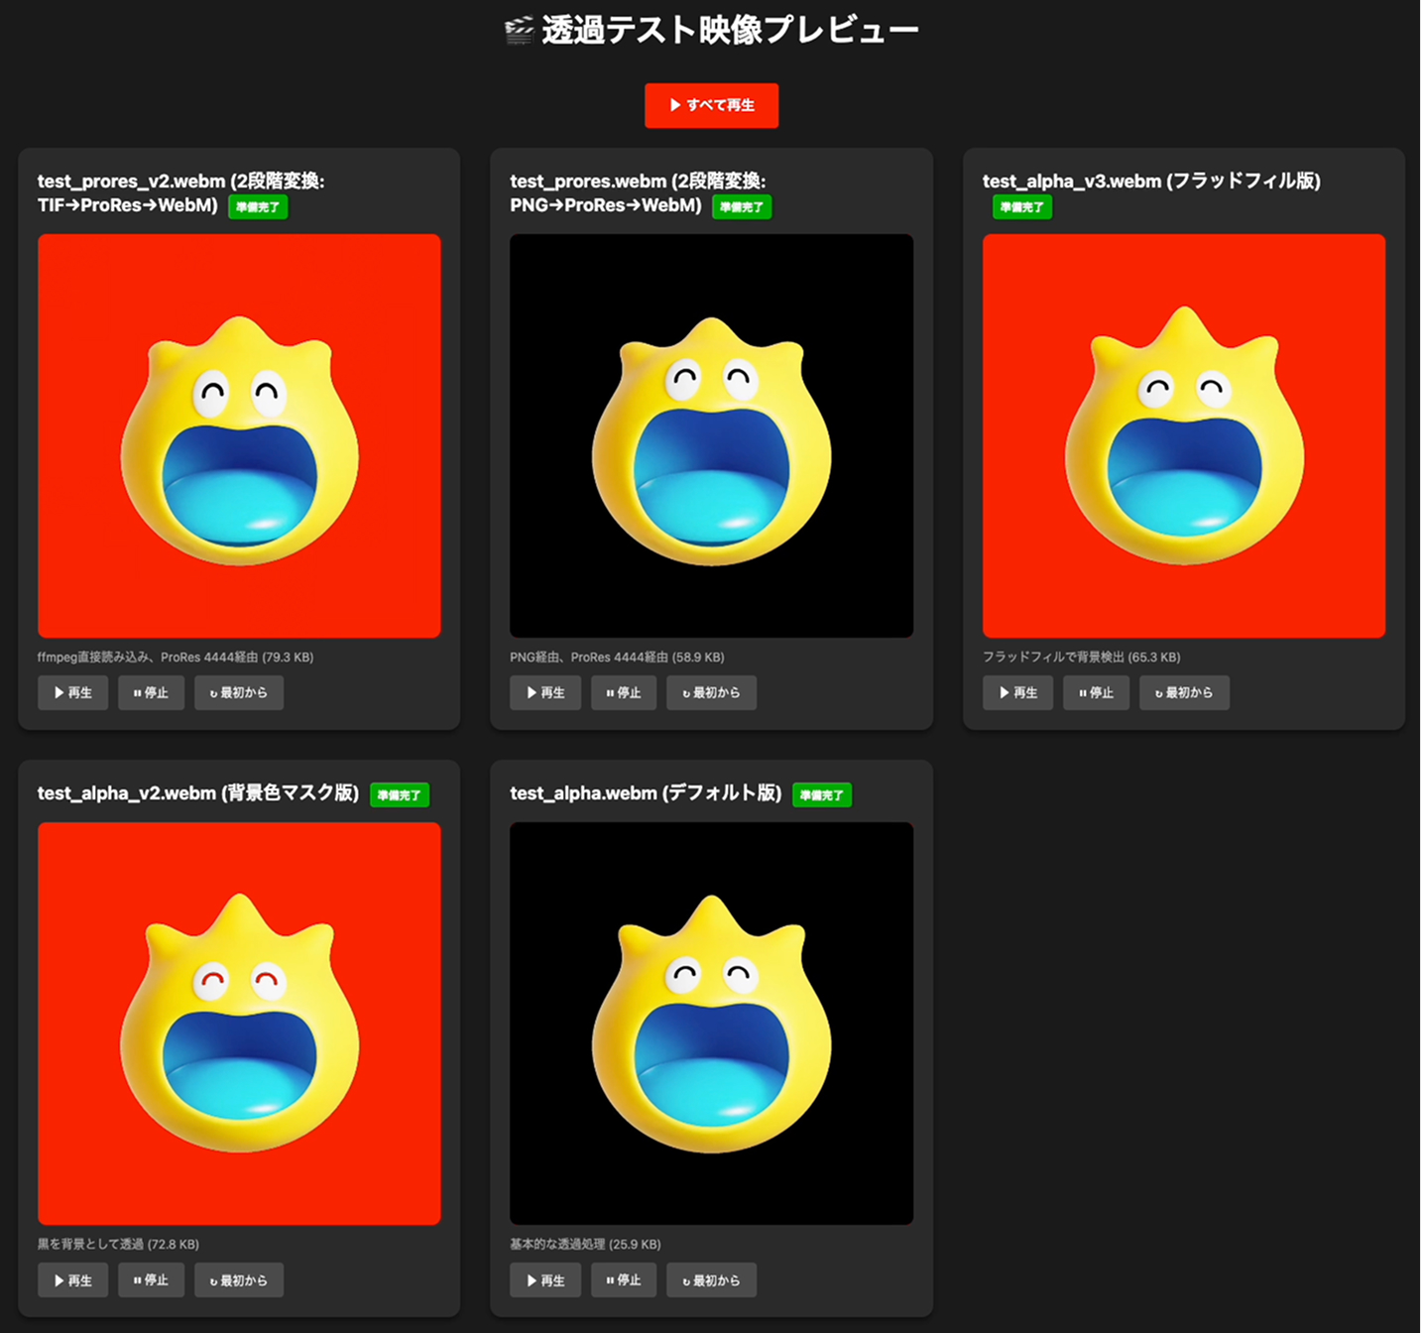This screenshot has height=1333, width=1421.
Task: Click the pause icon for test_alpha.webm
Action: pos(610,1279)
